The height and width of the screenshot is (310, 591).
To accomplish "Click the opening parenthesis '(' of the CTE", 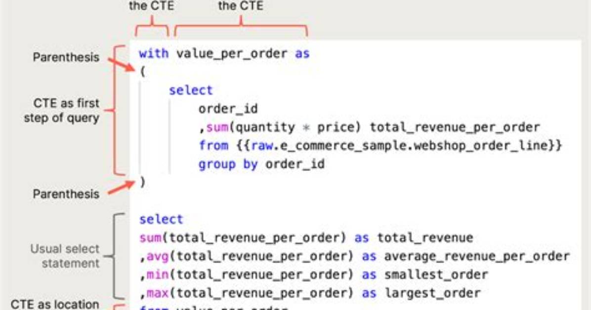I will pyautogui.click(x=142, y=72).
